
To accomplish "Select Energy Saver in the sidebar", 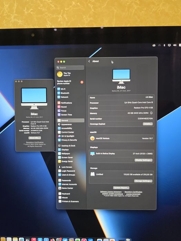I will point(66,161).
